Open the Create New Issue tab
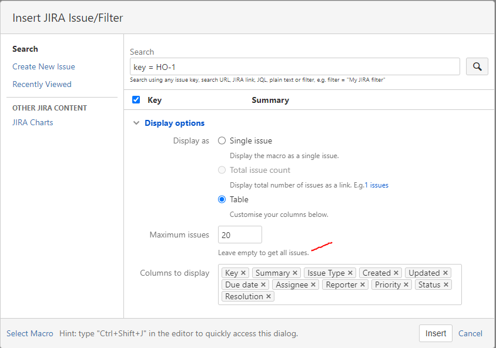The width and height of the screenshot is (496, 348). (x=43, y=66)
